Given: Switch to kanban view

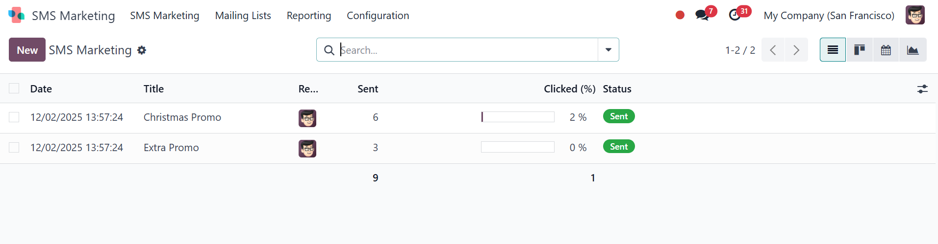Looking at the screenshot, I should click(860, 50).
